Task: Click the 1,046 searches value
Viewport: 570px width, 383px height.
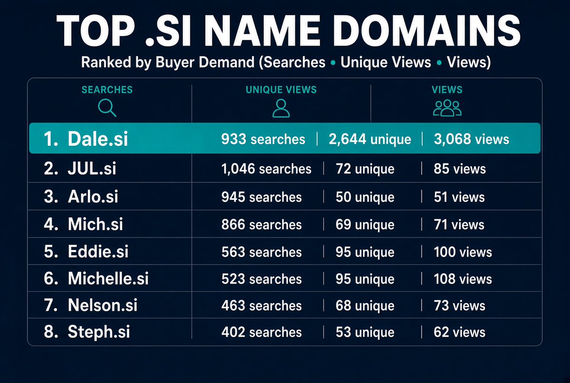Action: pyautogui.click(x=266, y=169)
